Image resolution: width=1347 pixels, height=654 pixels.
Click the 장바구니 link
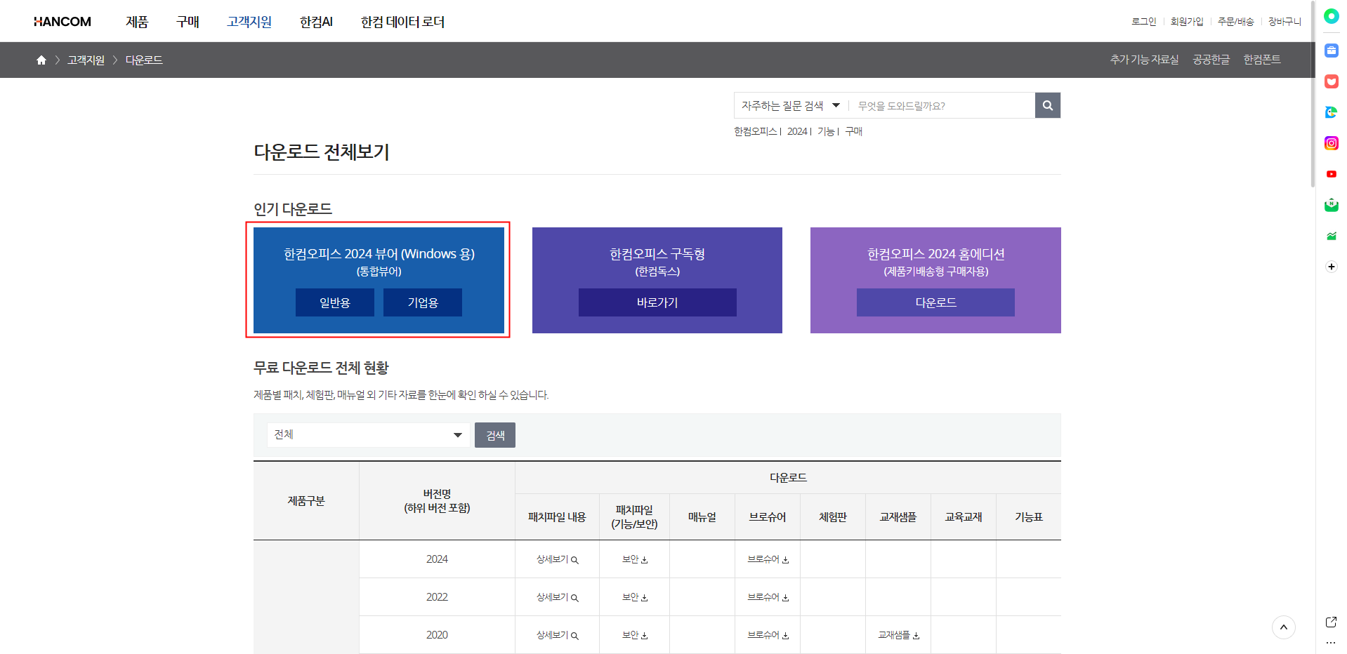coord(1284,22)
